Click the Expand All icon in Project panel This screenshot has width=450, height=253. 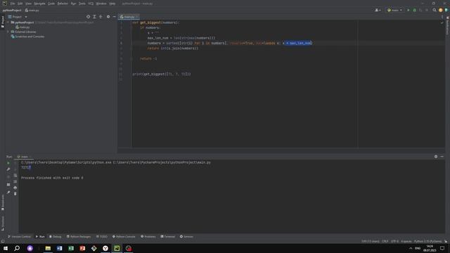pos(94,17)
